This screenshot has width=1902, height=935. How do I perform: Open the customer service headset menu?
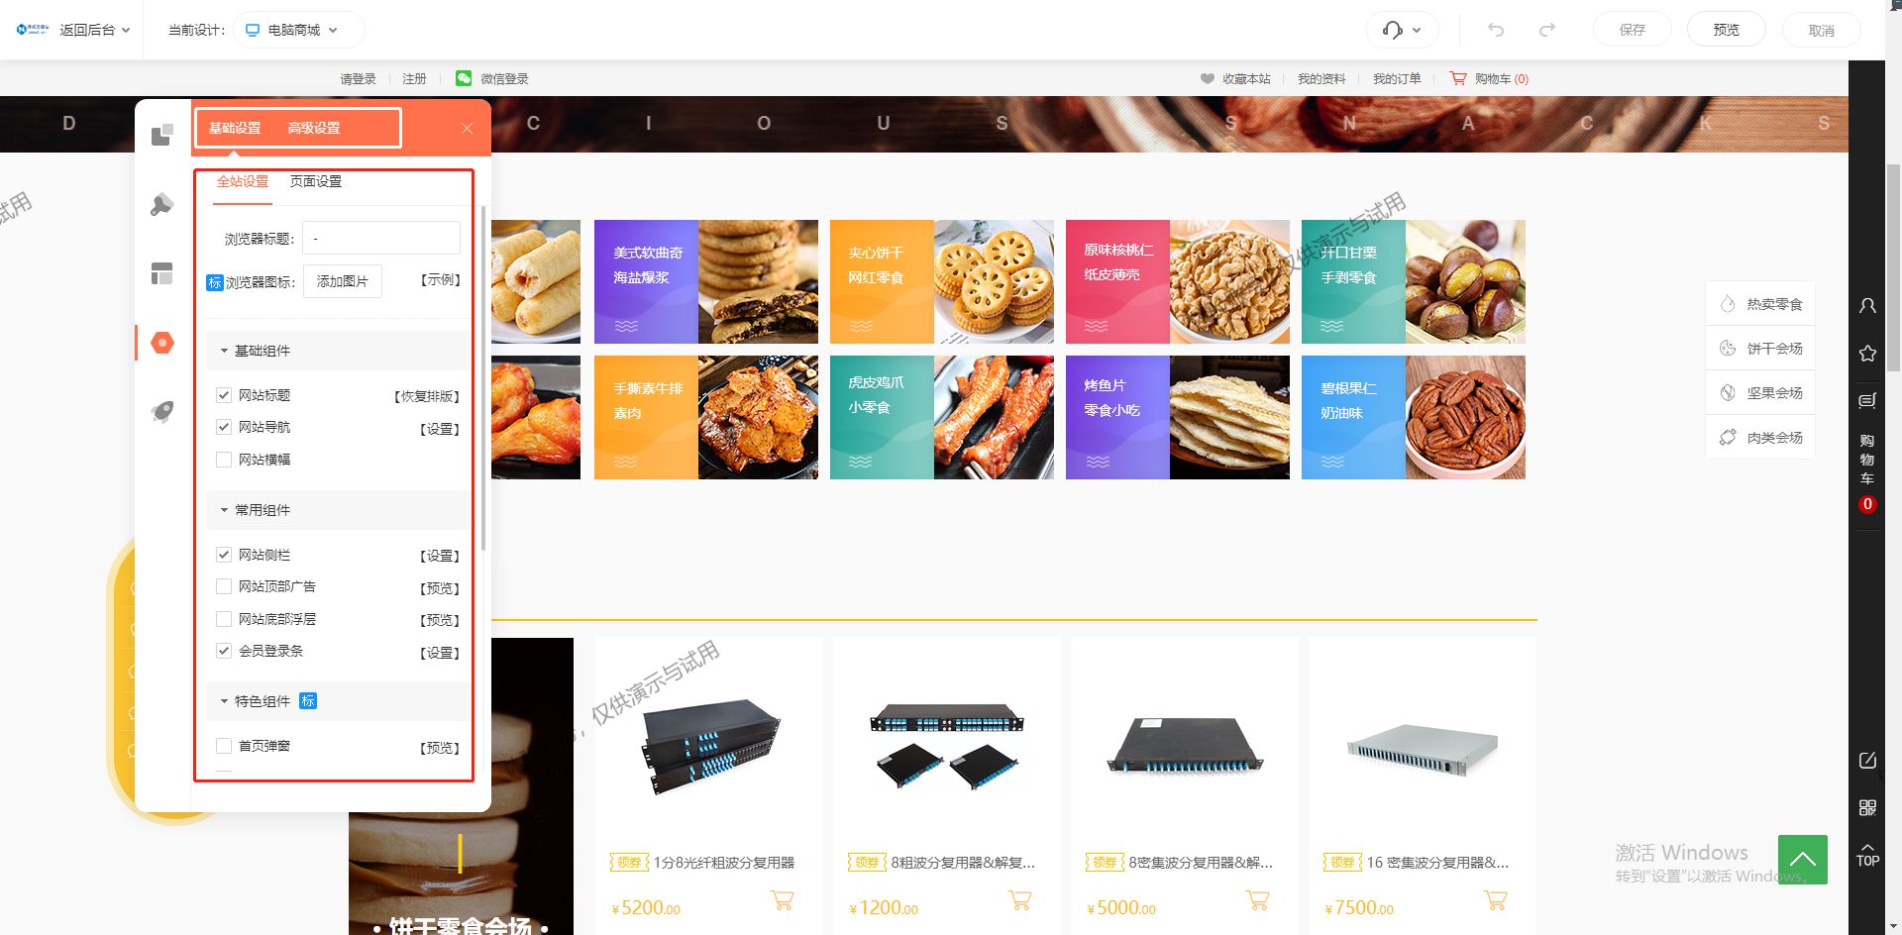1402,30
